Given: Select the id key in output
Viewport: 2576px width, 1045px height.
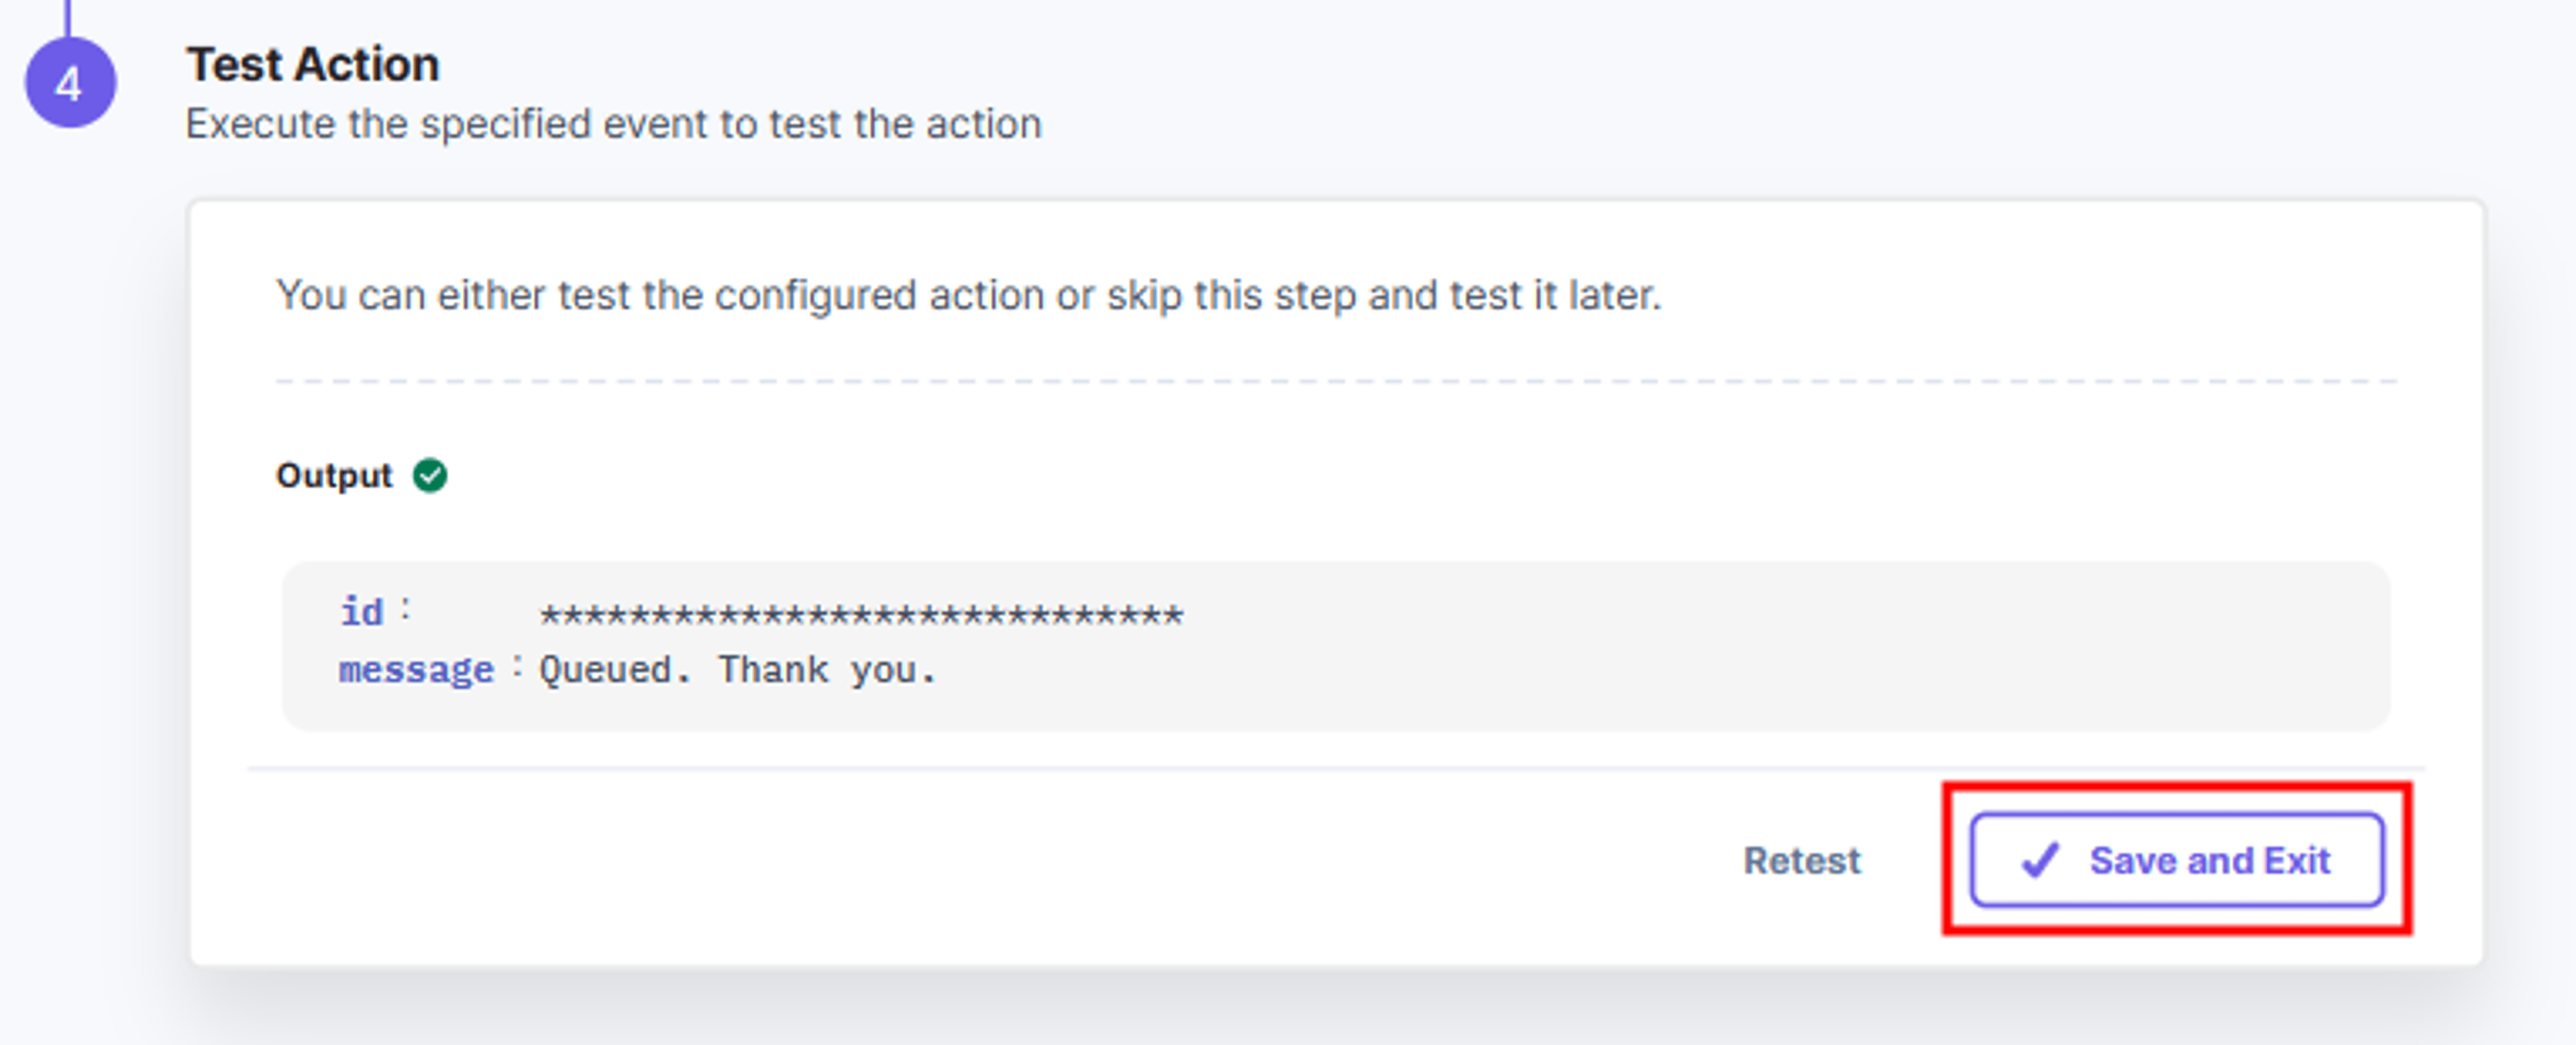Looking at the screenshot, I should tap(361, 611).
